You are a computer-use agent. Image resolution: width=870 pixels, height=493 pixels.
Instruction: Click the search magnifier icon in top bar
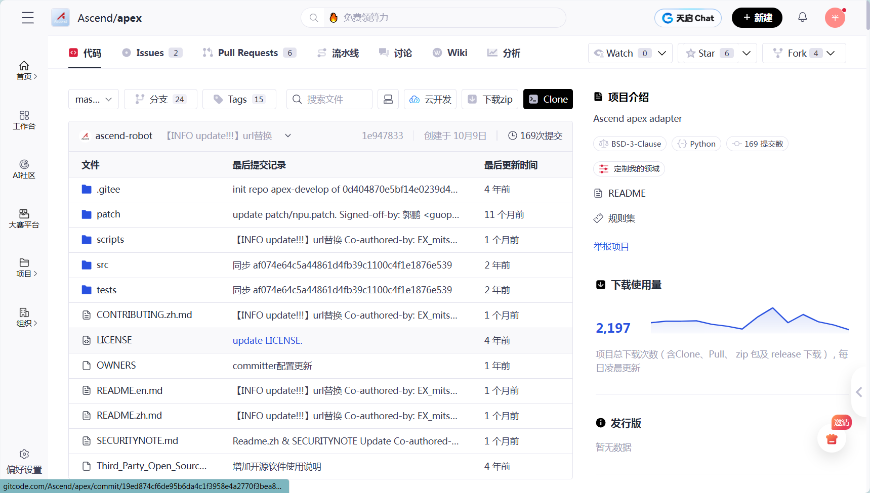(314, 18)
